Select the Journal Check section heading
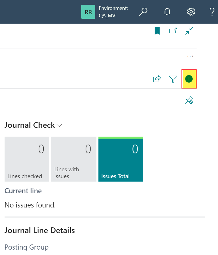The image size is (218, 255). [x=29, y=125]
